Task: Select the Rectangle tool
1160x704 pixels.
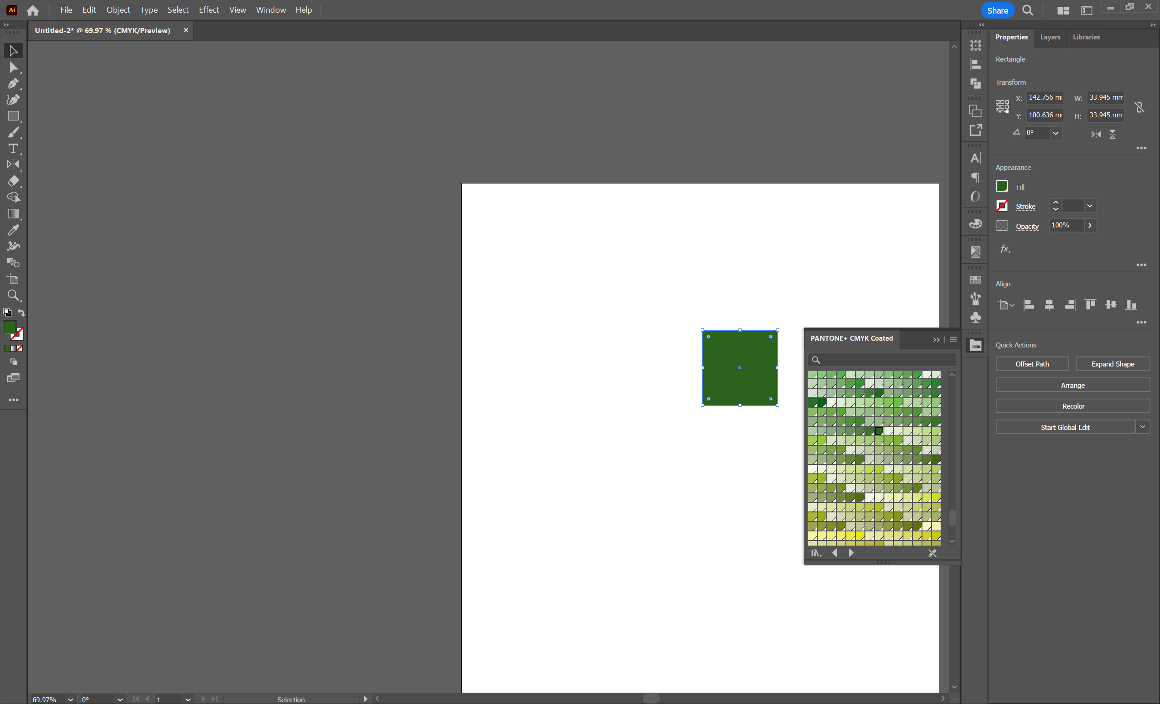Action: 13,116
